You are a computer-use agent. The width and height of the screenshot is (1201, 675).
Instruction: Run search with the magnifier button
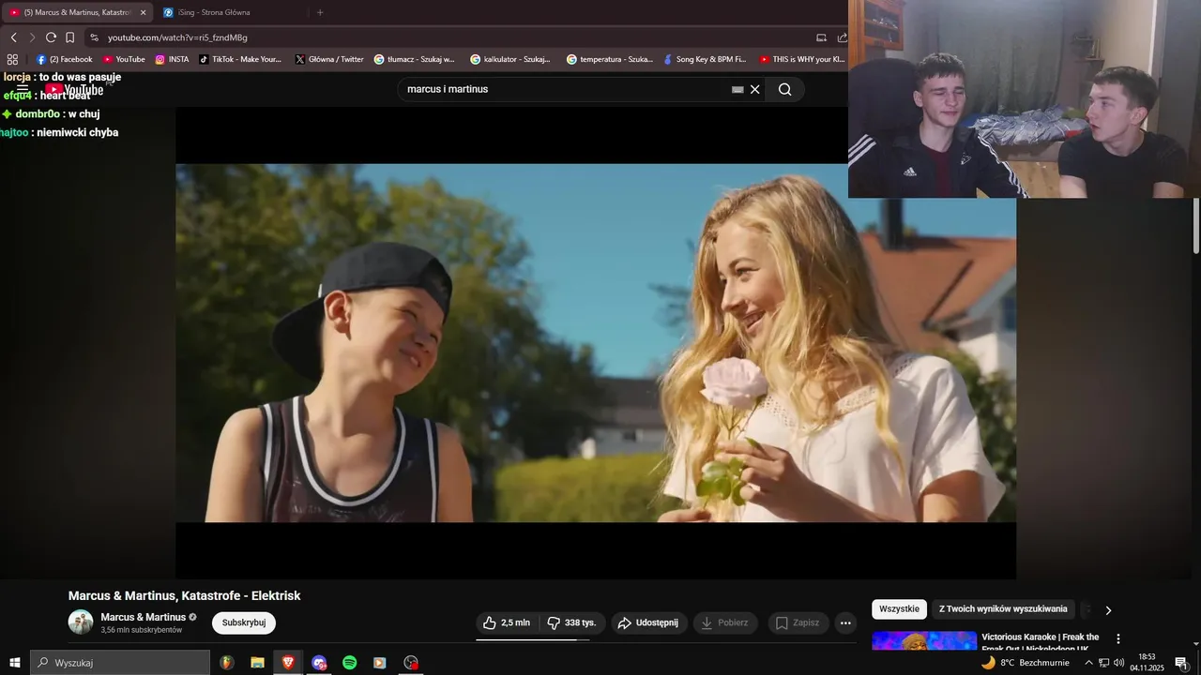click(785, 89)
